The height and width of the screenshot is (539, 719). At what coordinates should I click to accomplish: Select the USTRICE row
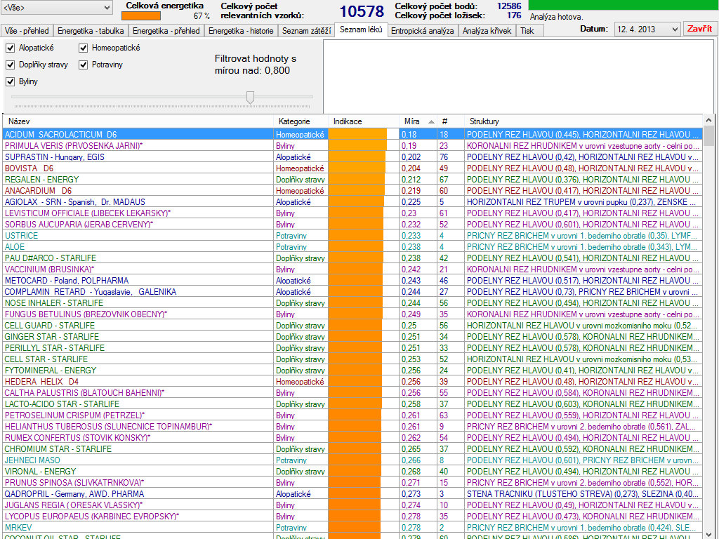click(352, 236)
